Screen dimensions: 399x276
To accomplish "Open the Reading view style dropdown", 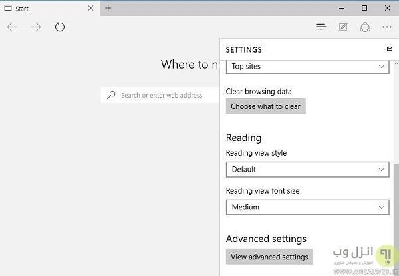I will click(x=307, y=169).
